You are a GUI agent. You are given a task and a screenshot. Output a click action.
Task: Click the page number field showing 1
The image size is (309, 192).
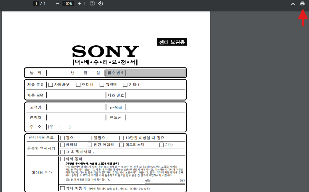pyautogui.click(x=36, y=4)
